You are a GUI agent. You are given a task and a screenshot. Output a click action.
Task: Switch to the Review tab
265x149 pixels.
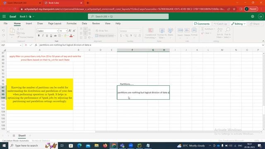(96, 24)
